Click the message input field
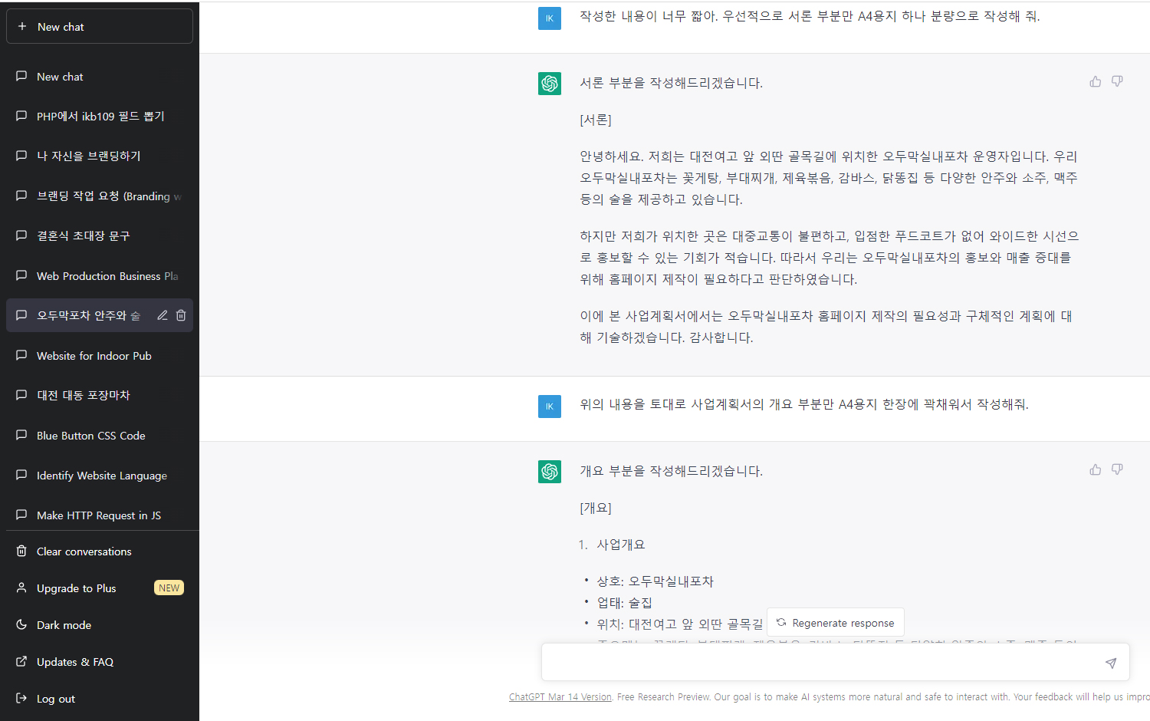 tap(820, 663)
